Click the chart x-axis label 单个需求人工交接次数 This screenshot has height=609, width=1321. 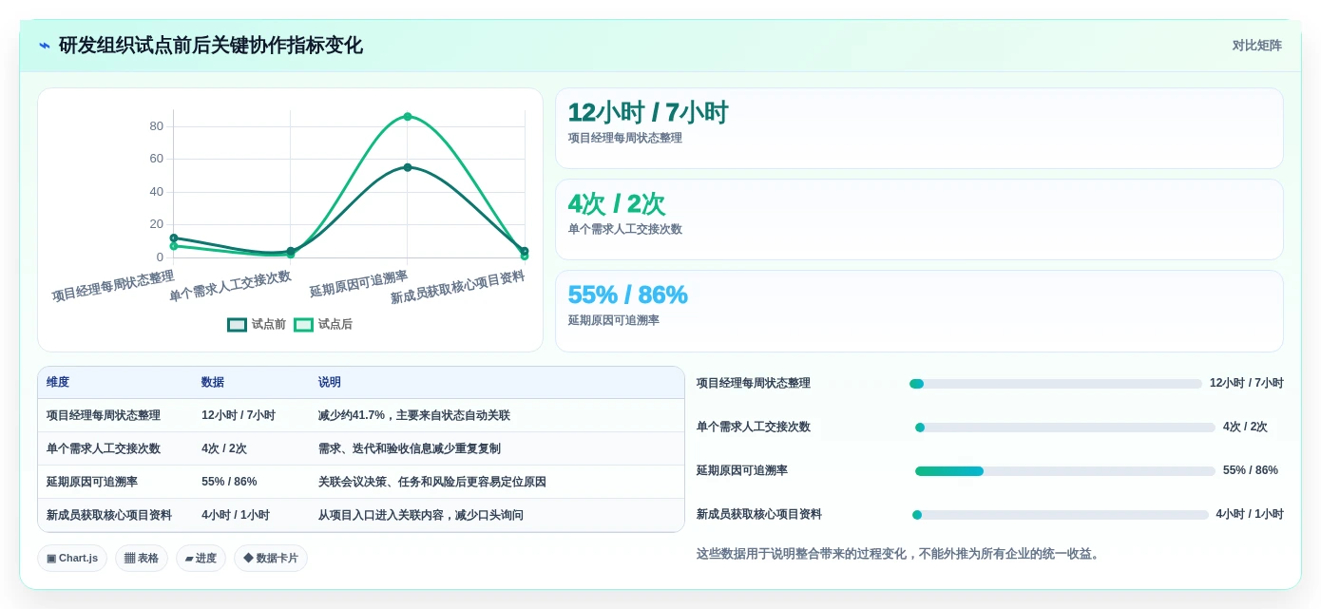(x=230, y=286)
